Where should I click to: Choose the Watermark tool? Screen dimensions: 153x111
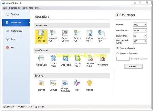pyautogui.click(x=102, y=60)
